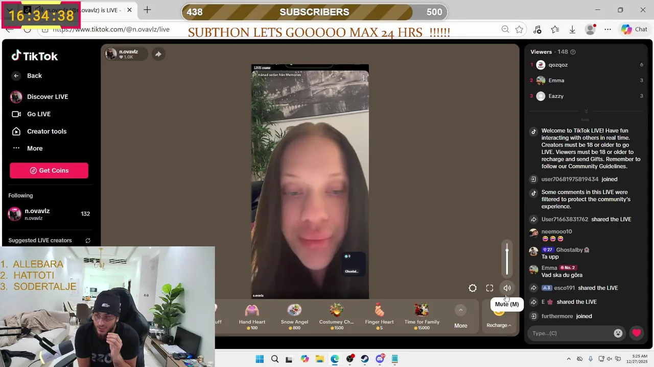Close the TikTok LIVE tab
The height and width of the screenshot is (367, 654).
[130, 10]
